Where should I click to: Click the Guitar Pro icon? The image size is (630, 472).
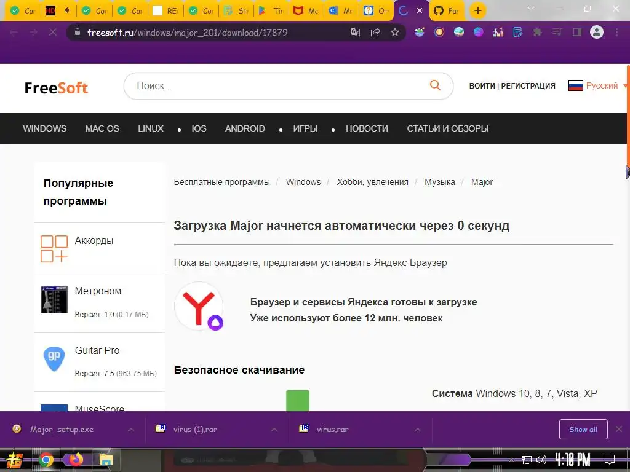pyautogui.click(x=54, y=358)
